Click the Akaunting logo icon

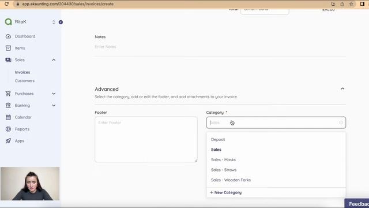[x=8, y=22]
